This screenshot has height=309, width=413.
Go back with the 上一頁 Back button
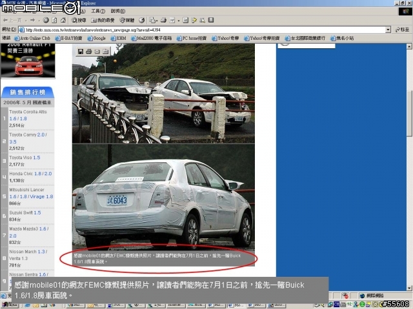pos(12,20)
